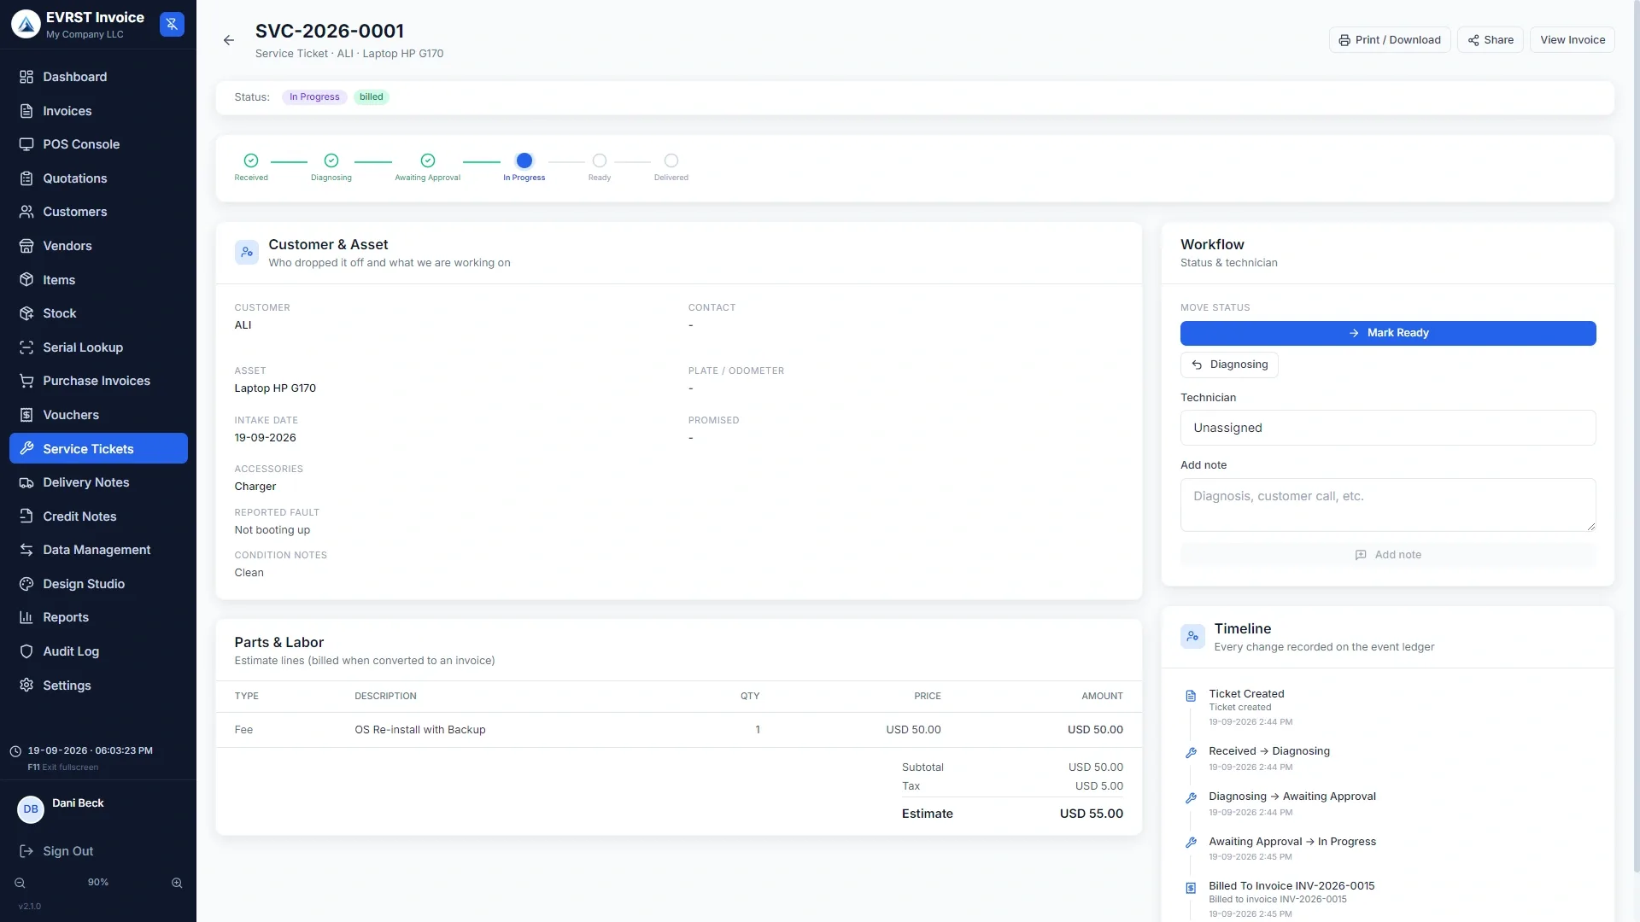This screenshot has width=1640, height=922.
Task: Go to Quotations page
Action: 98,178
